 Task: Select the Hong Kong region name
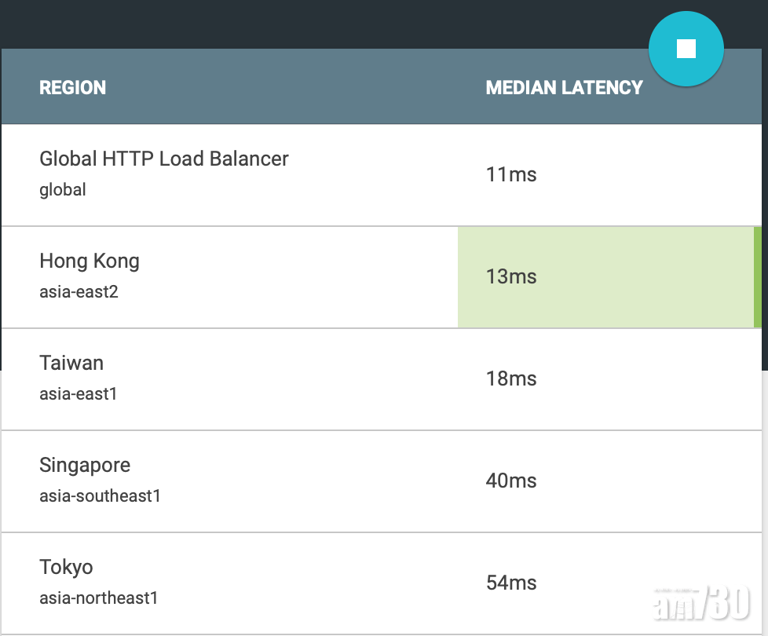coord(90,261)
